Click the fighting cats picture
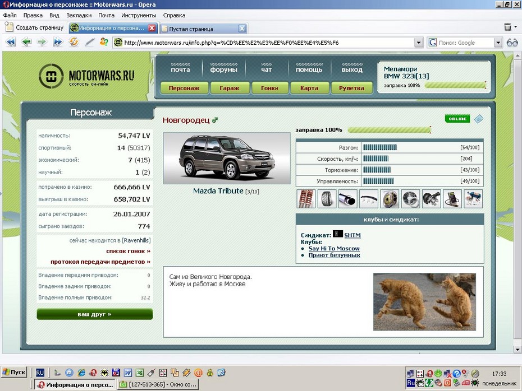The image size is (522, 391). pos(424,301)
